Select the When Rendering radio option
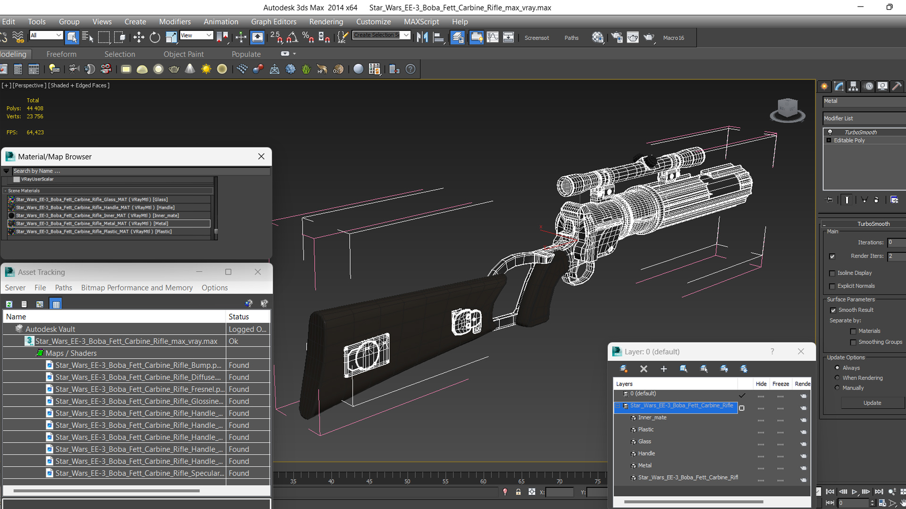906x509 pixels. click(837, 378)
